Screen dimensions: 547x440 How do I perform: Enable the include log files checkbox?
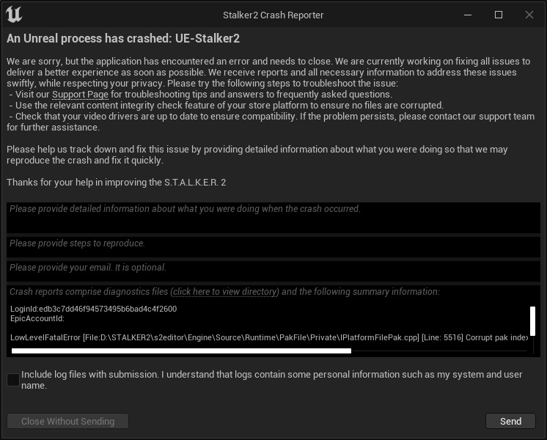(13, 380)
